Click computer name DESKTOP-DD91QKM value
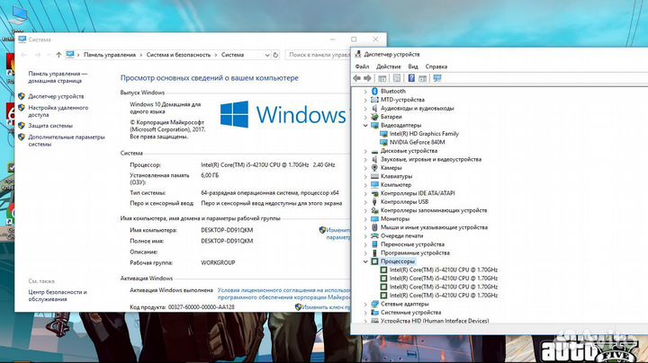Screen dimensions: 648x363 (227, 230)
